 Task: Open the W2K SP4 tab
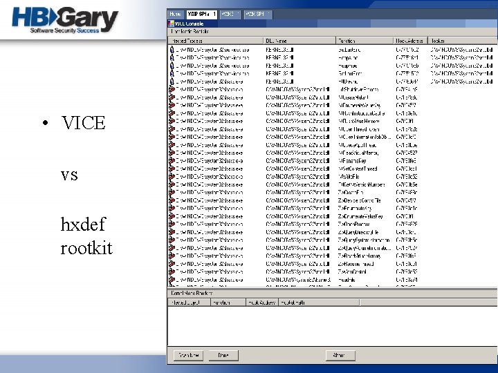(x=258, y=15)
